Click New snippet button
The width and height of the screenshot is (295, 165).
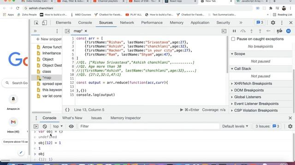point(49,39)
